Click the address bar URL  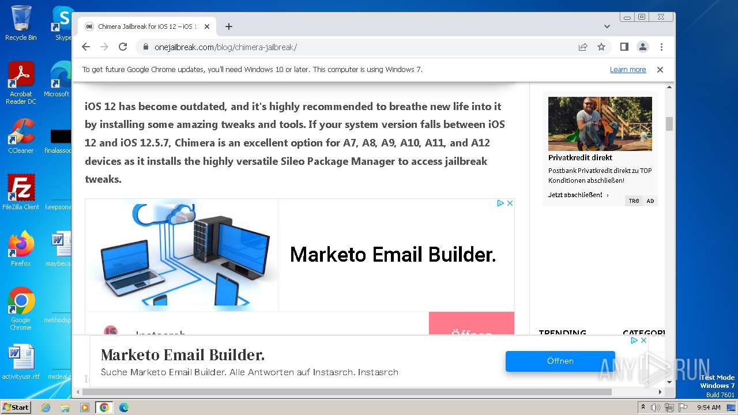pyautogui.click(x=225, y=47)
